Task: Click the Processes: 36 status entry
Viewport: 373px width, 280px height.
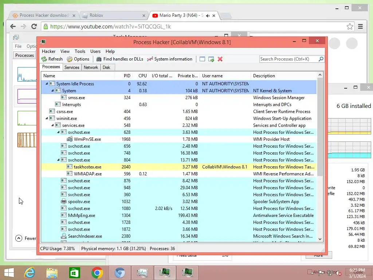Action: pyautogui.click(x=162, y=249)
